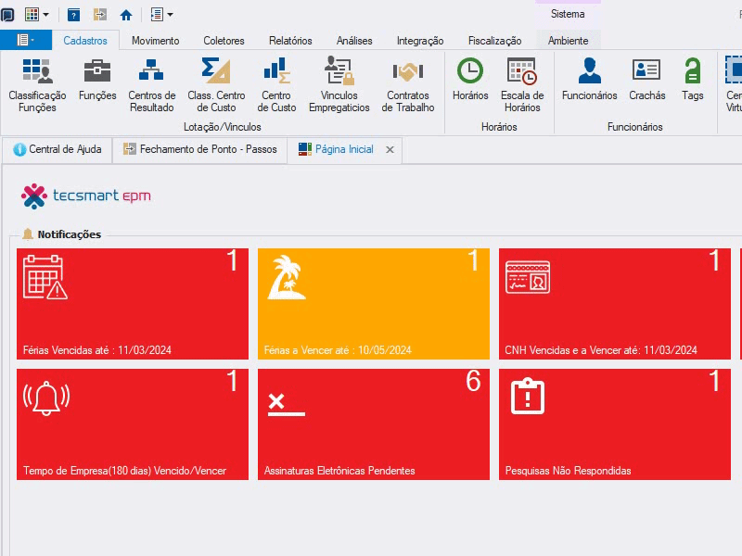Open Assinaturas Eletrônicas Pendentes tile
Viewport: 742px width, 556px height.
374,424
